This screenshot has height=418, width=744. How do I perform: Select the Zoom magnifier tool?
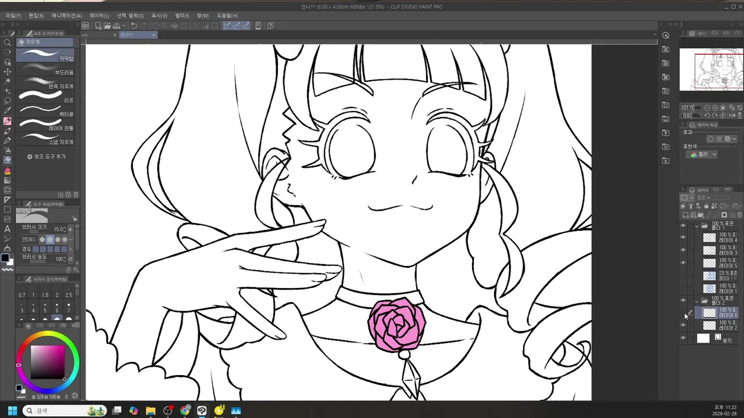coord(8,42)
